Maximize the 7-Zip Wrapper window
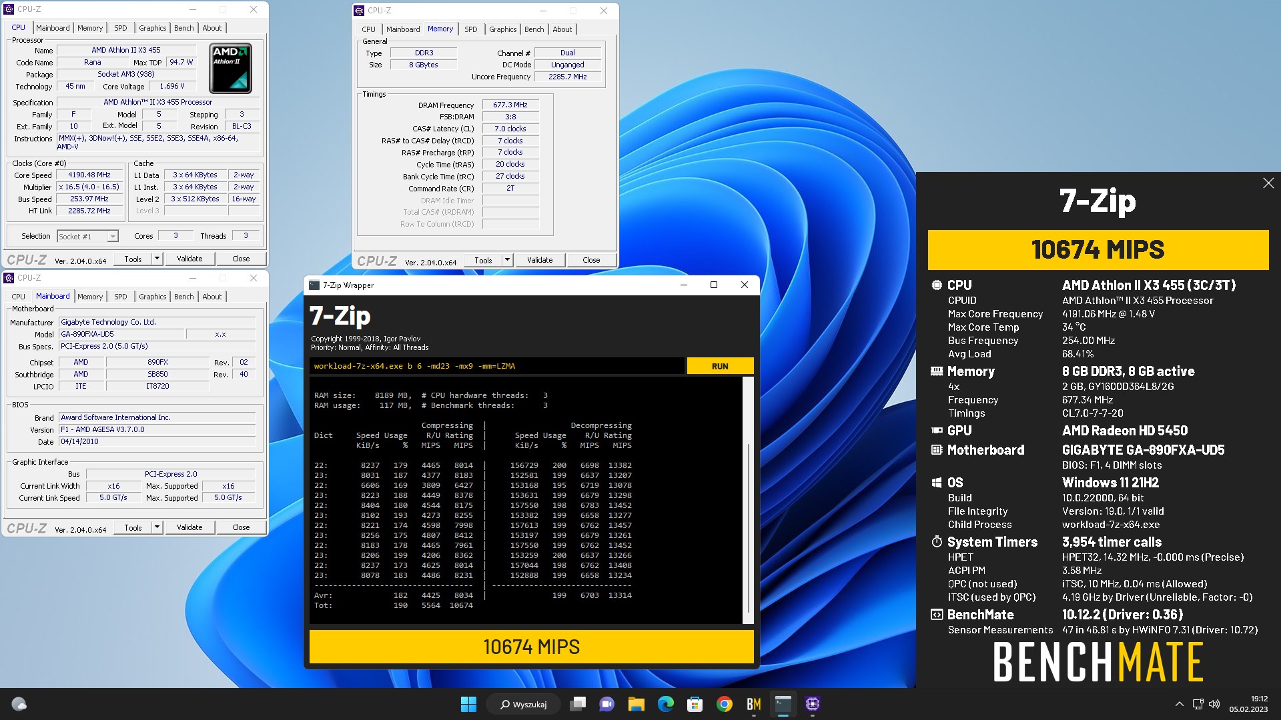 click(714, 285)
